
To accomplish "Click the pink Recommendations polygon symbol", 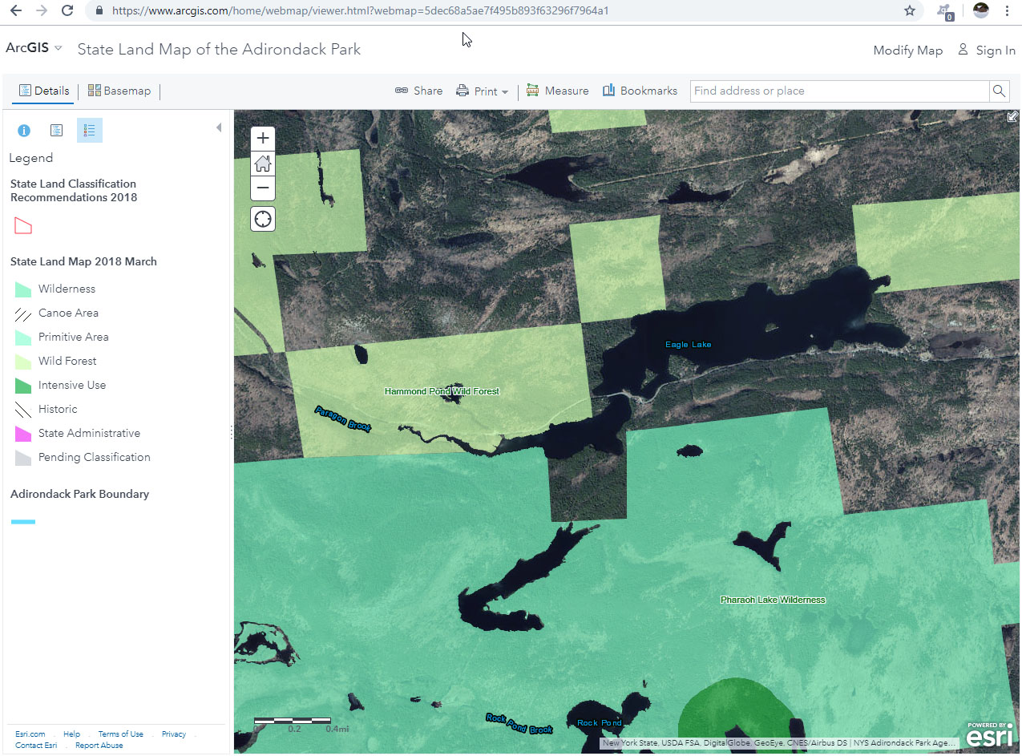I will 23,225.
